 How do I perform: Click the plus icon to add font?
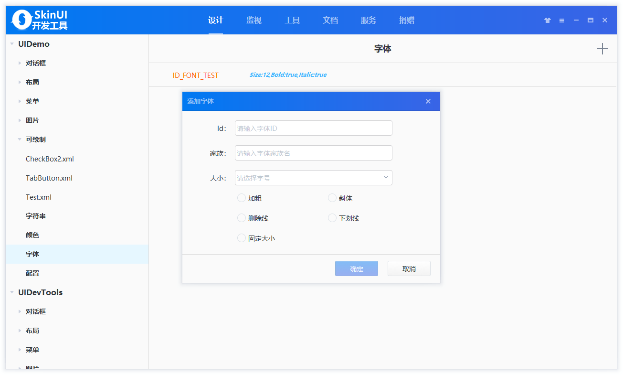tap(602, 49)
